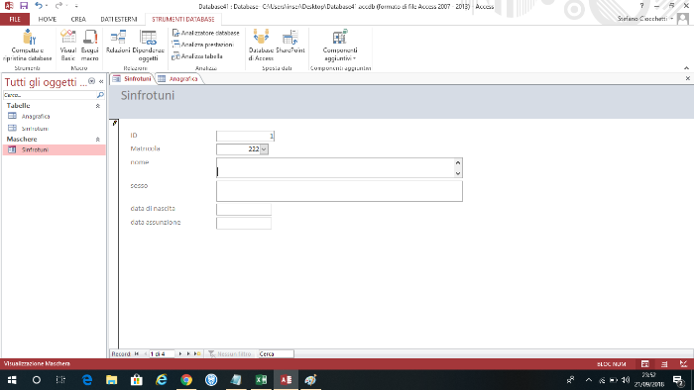The width and height of the screenshot is (694, 390).
Task: Click the ID input field
Action: coord(245,136)
